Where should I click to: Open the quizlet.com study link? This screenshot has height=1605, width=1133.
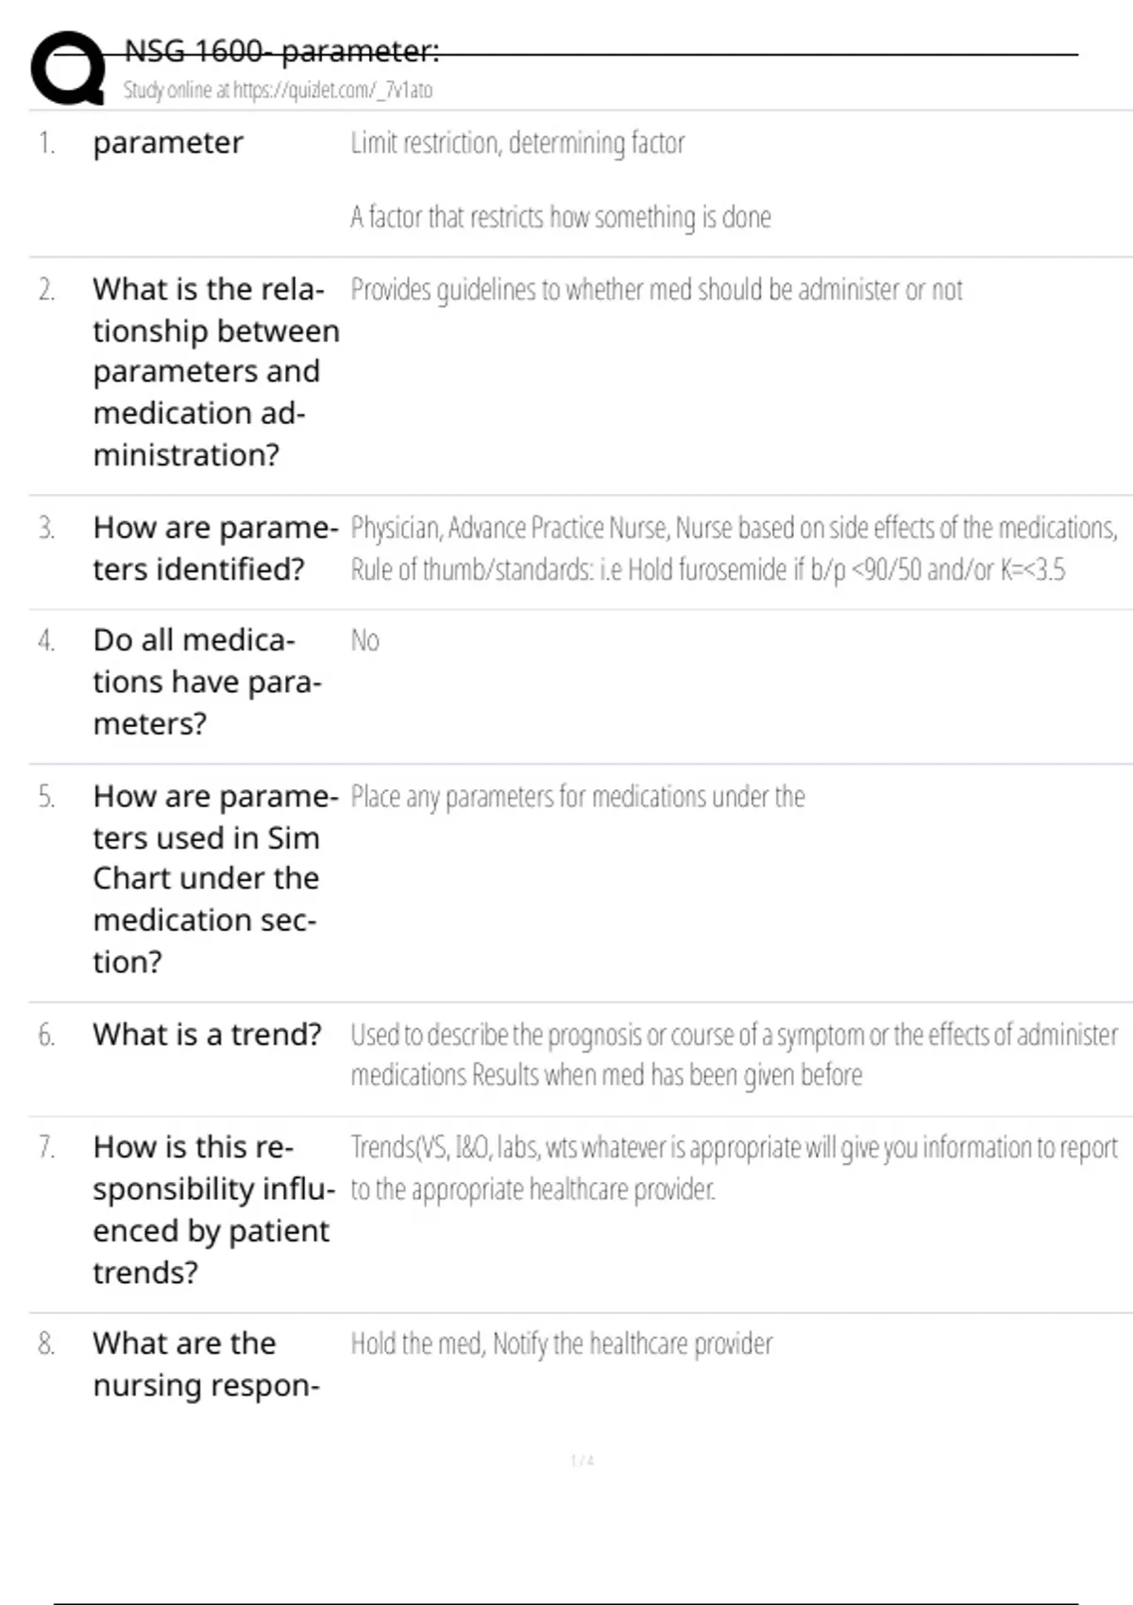(278, 90)
